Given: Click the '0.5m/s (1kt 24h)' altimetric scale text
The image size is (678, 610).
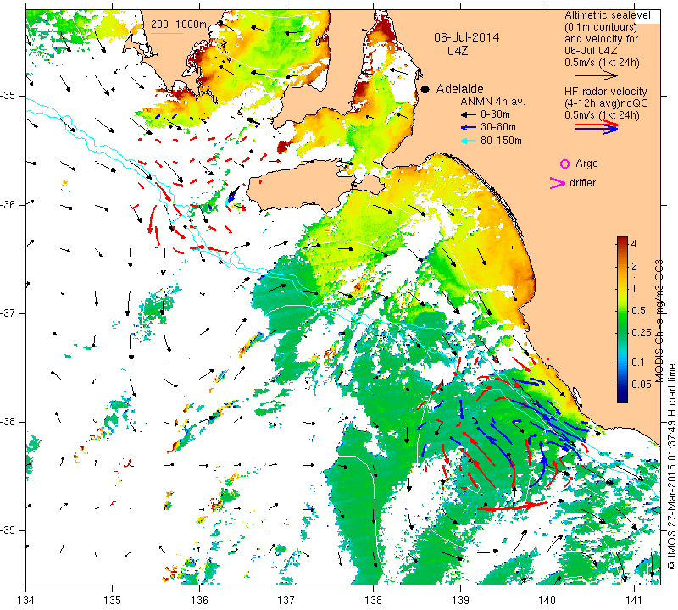Looking at the screenshot, I should click(602, 63).
